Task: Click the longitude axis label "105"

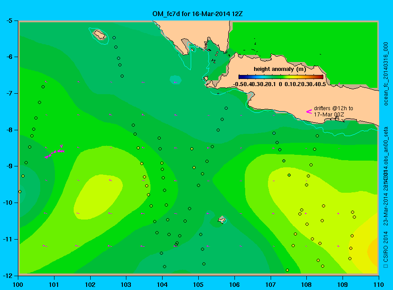Action: click(x=198, y=285)
